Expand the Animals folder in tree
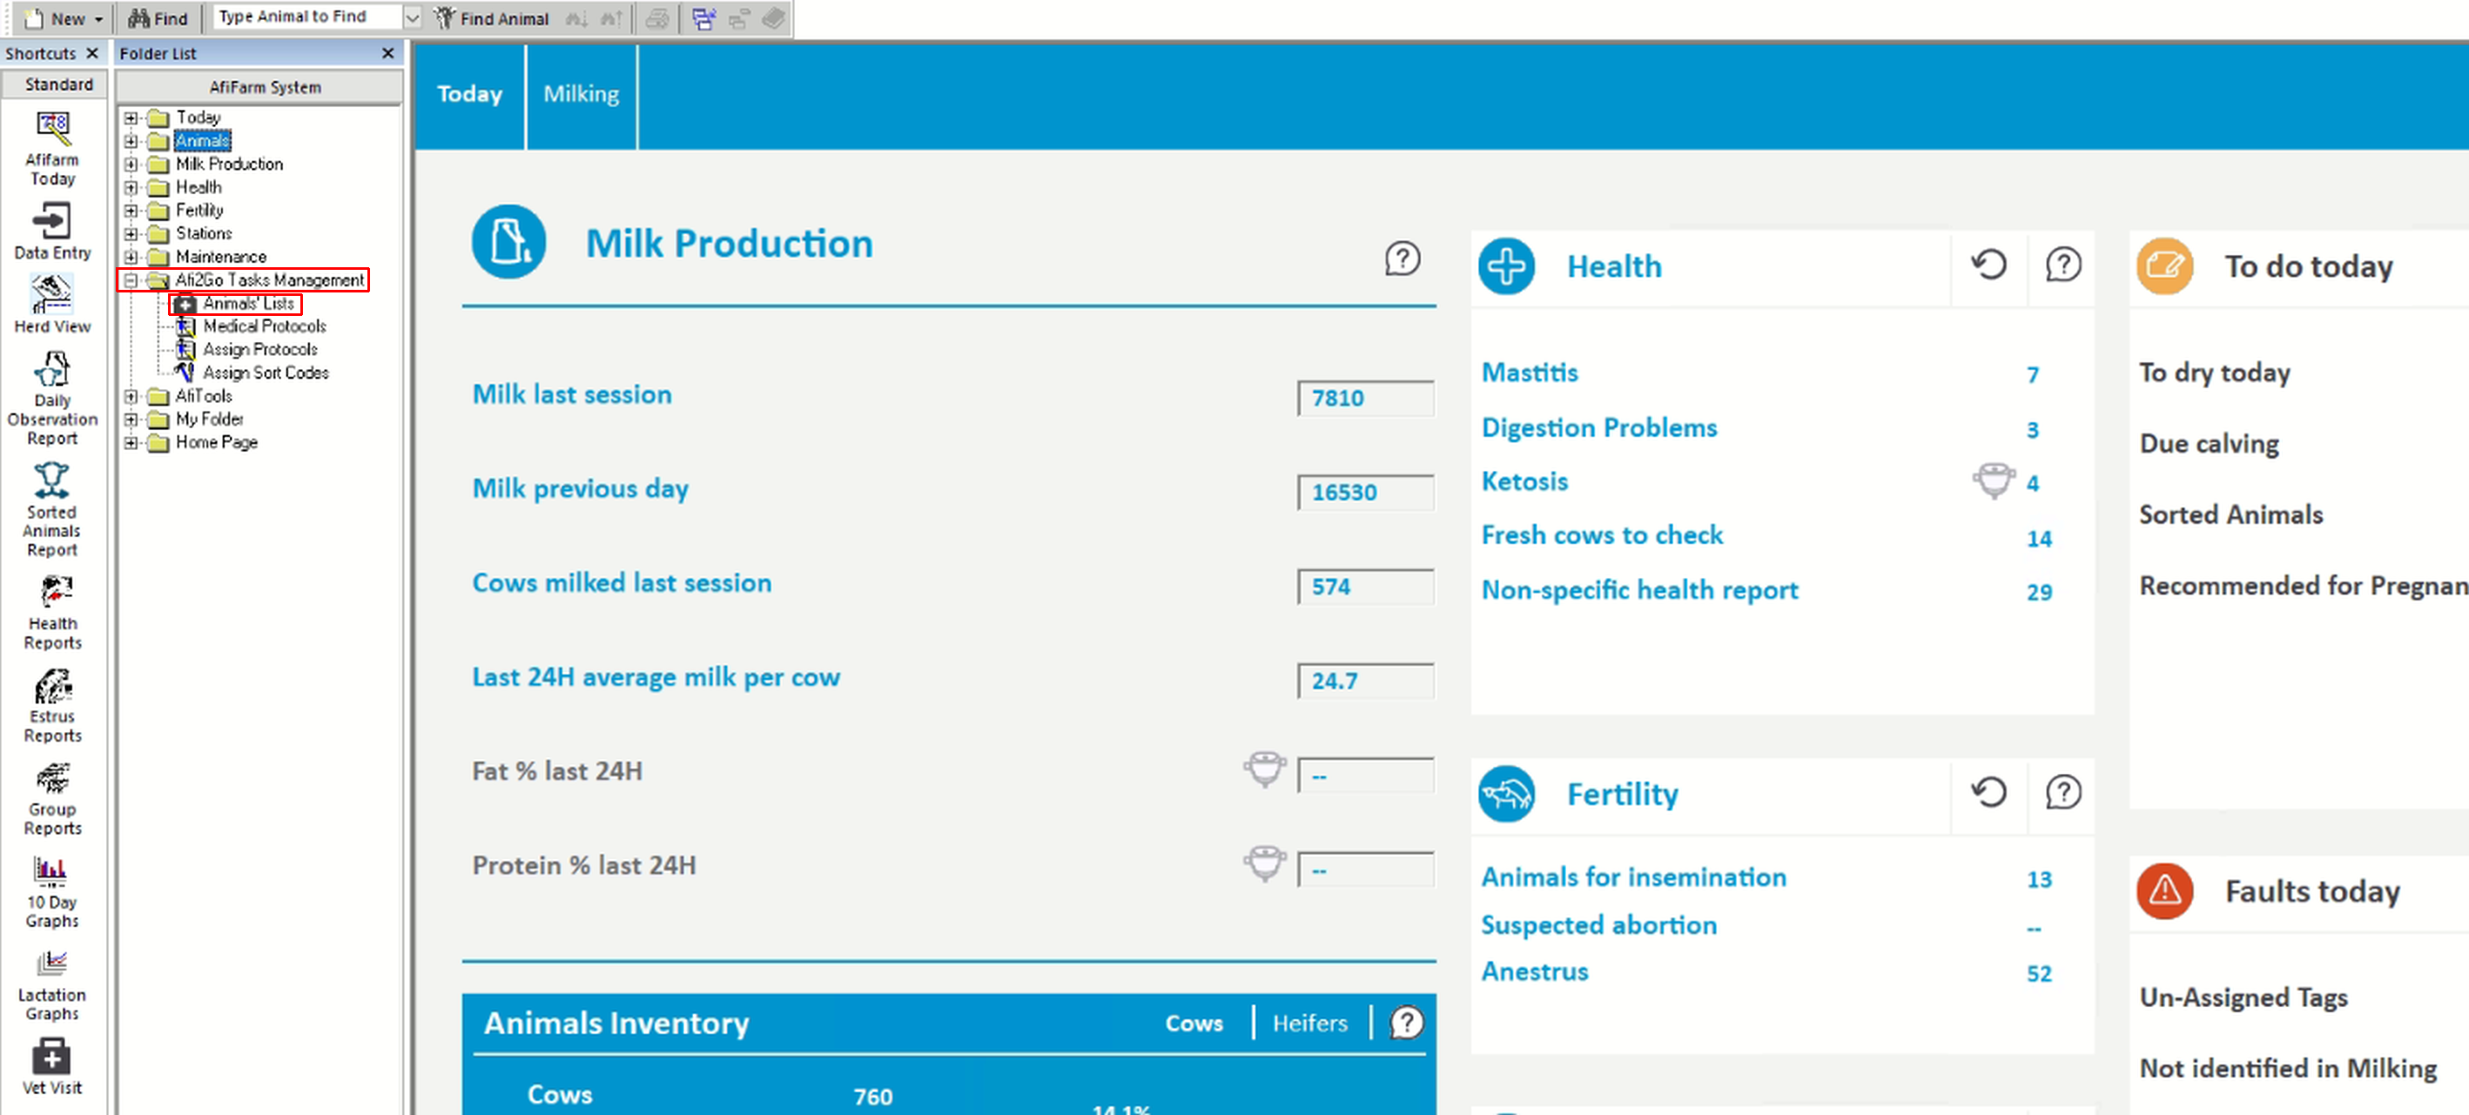 (134, 140)
